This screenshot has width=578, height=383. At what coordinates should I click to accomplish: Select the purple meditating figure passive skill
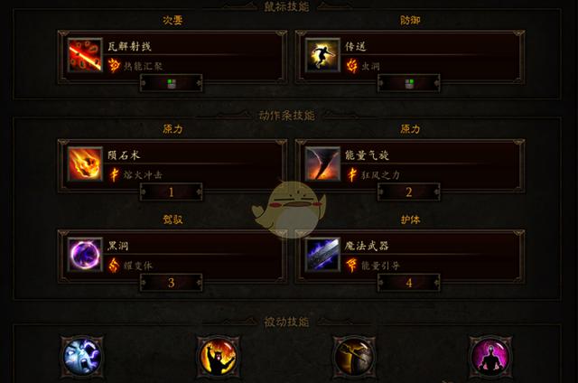[x=490, y=357]
